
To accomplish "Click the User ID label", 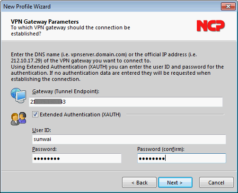I will pyautogui.click(x=42, y=130).
